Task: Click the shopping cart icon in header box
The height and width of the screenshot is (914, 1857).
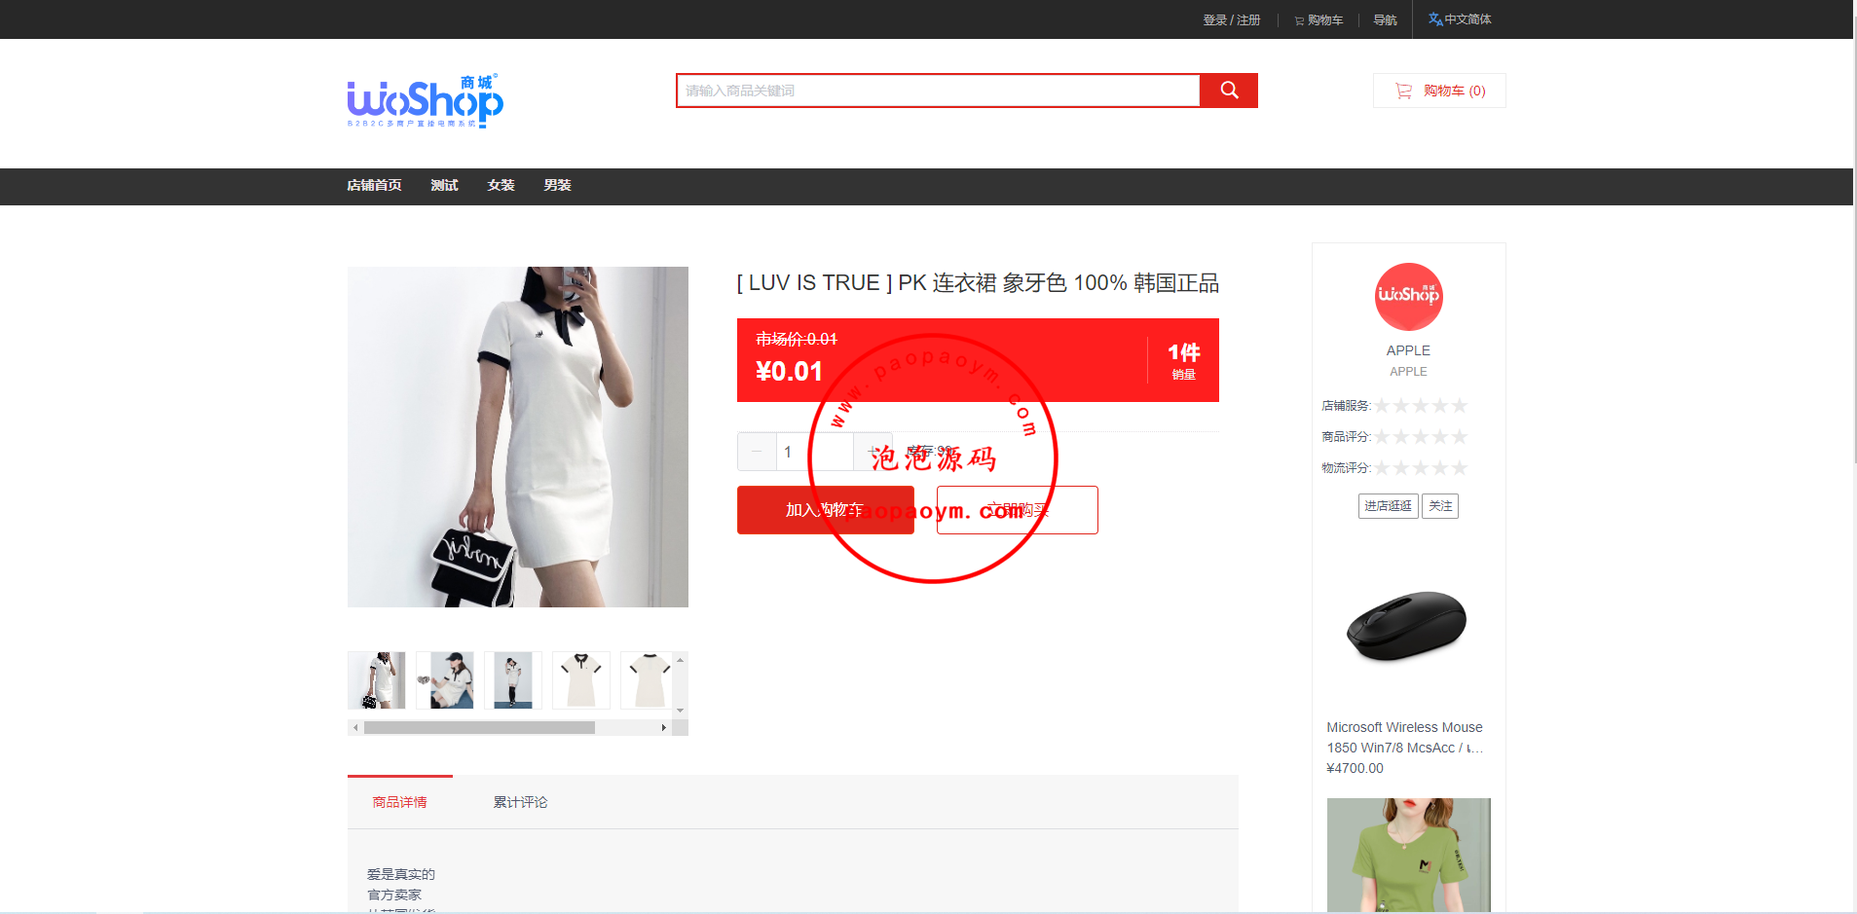Action: (1403, 91)
